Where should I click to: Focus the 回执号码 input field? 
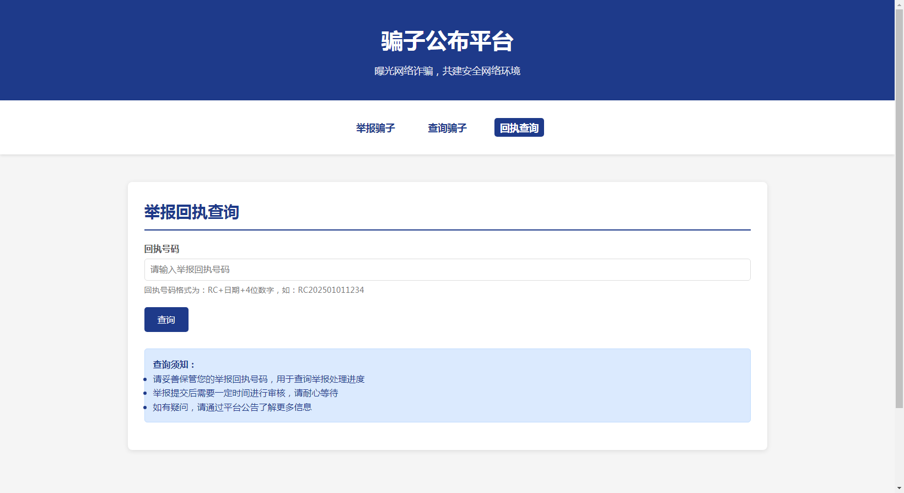point(447,270)
